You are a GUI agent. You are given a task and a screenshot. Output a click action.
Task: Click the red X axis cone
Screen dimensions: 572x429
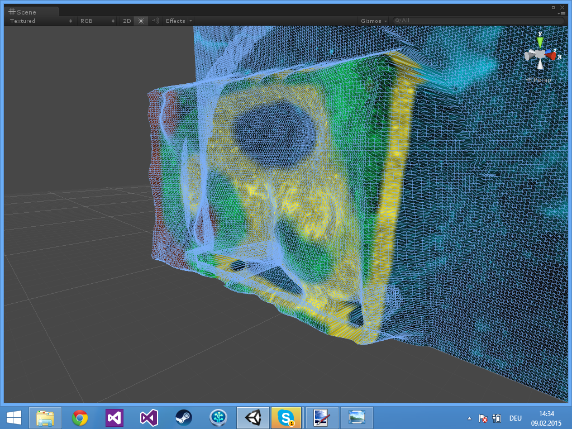pos(552,56)
